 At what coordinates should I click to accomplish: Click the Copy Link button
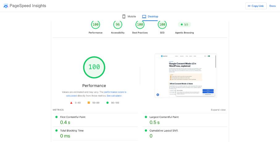(x=256, y=6)
